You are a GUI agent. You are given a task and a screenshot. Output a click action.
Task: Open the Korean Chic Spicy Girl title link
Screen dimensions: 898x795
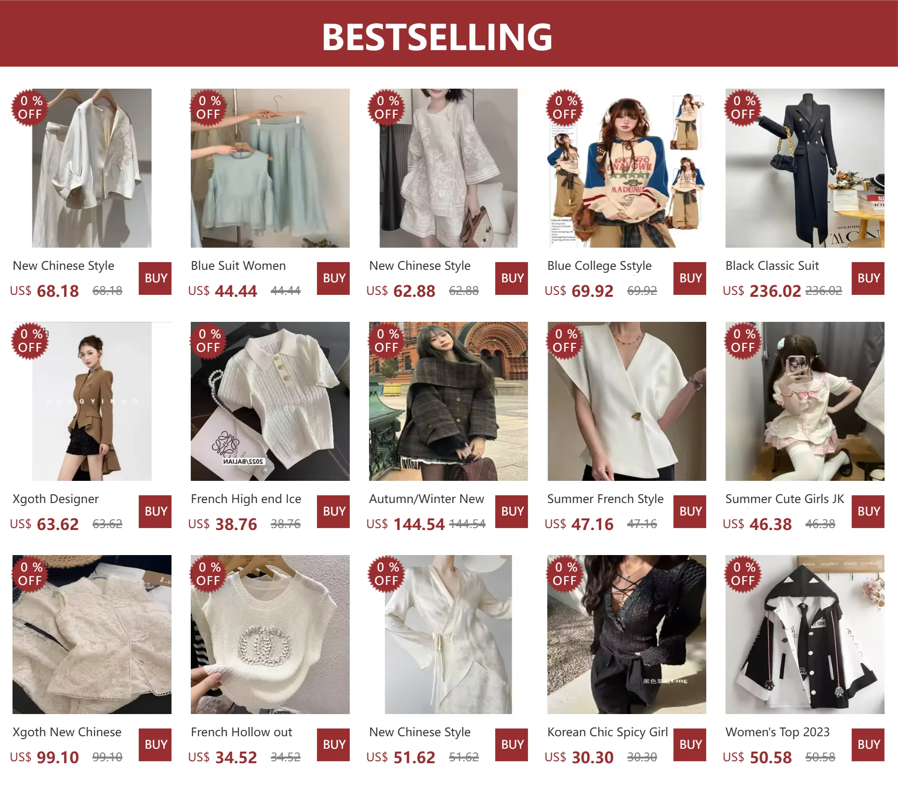tap(607, 732)
